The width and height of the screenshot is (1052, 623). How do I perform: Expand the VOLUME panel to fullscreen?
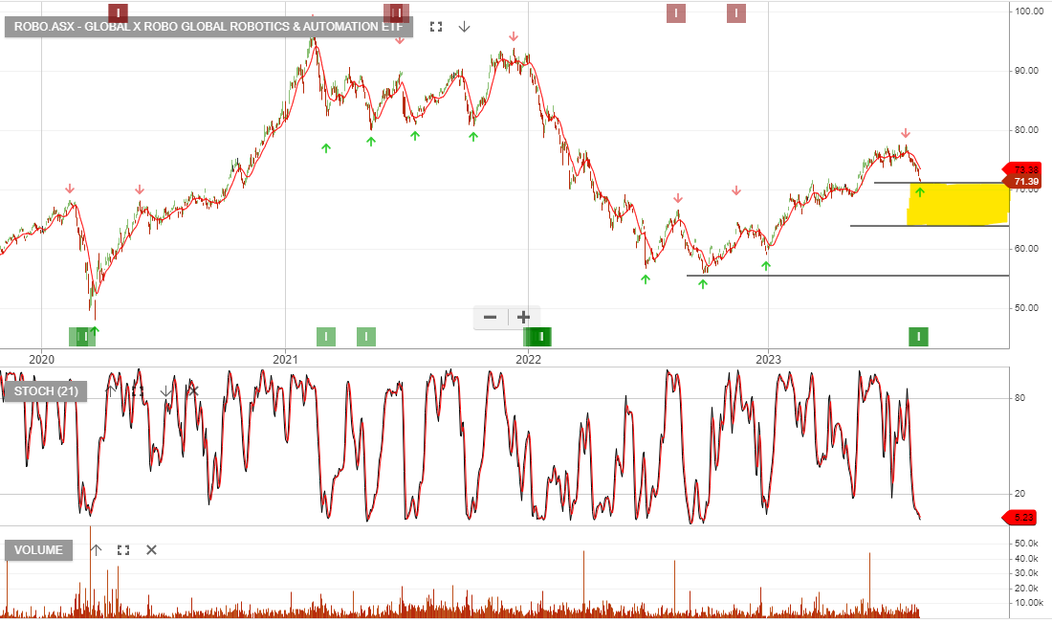tap(122, 549)
